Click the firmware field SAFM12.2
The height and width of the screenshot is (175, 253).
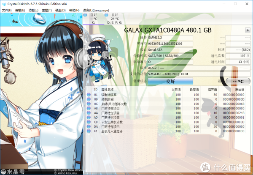click(170, 38)
